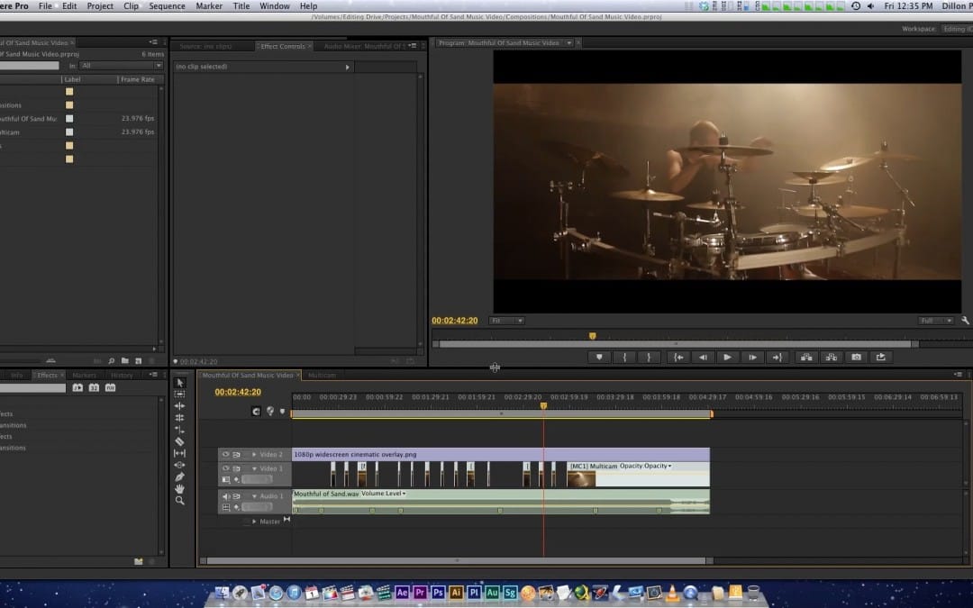Click the timeline playhead marker
The image size is (973, 608).
pos(543,405)
